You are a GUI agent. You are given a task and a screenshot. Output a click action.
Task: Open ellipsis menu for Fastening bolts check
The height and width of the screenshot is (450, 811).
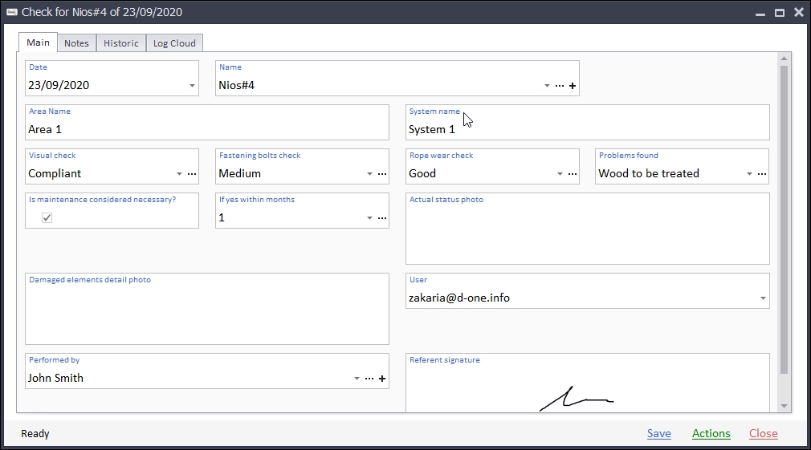(382, 174)
